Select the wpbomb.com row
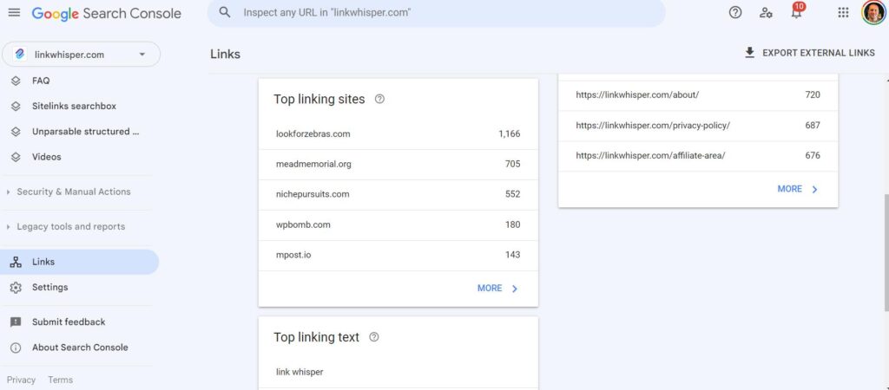 coord(398,225)
